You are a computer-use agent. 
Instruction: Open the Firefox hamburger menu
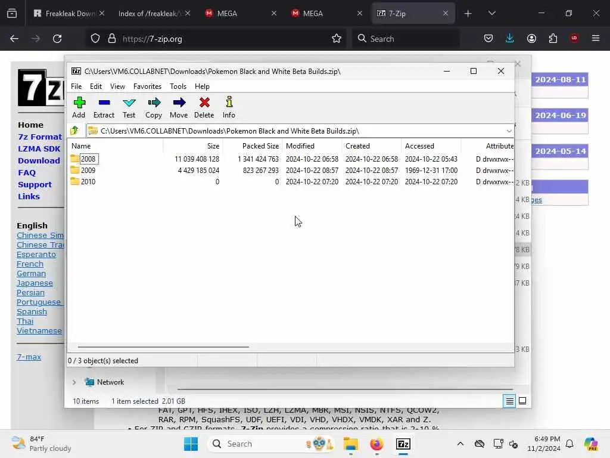596,39
